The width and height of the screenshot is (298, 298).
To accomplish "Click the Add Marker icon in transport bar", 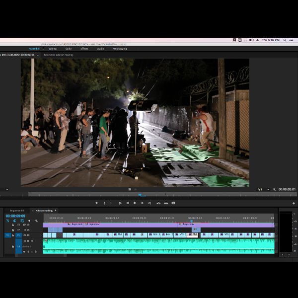I will 97,203.
